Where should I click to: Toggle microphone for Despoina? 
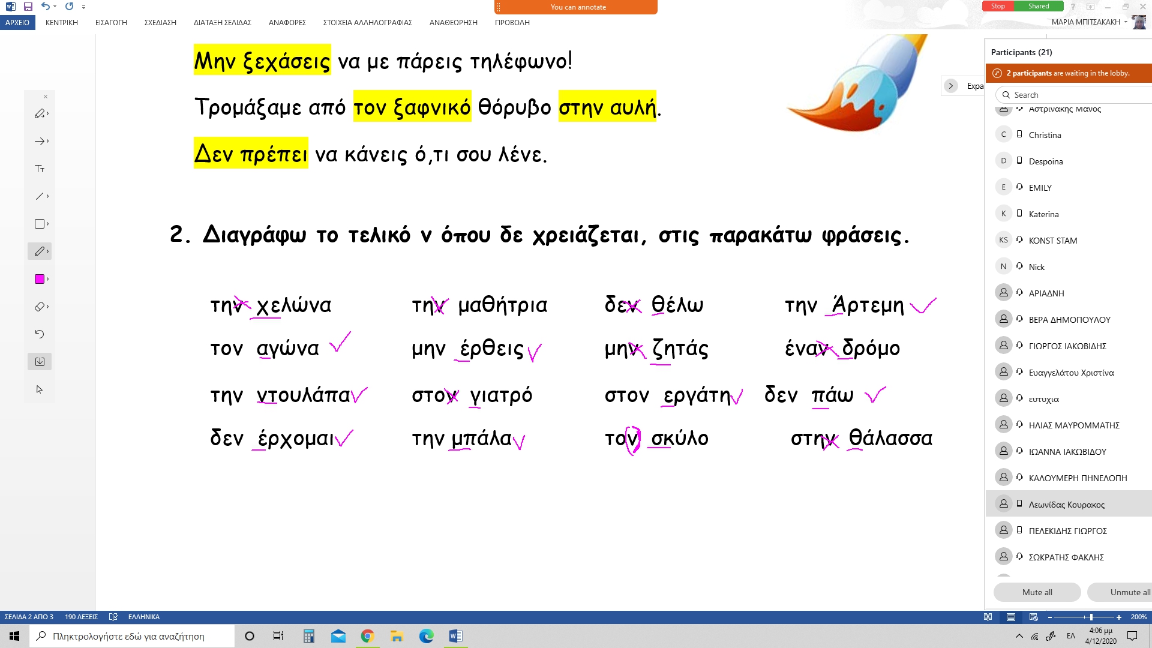(1019, 161)
